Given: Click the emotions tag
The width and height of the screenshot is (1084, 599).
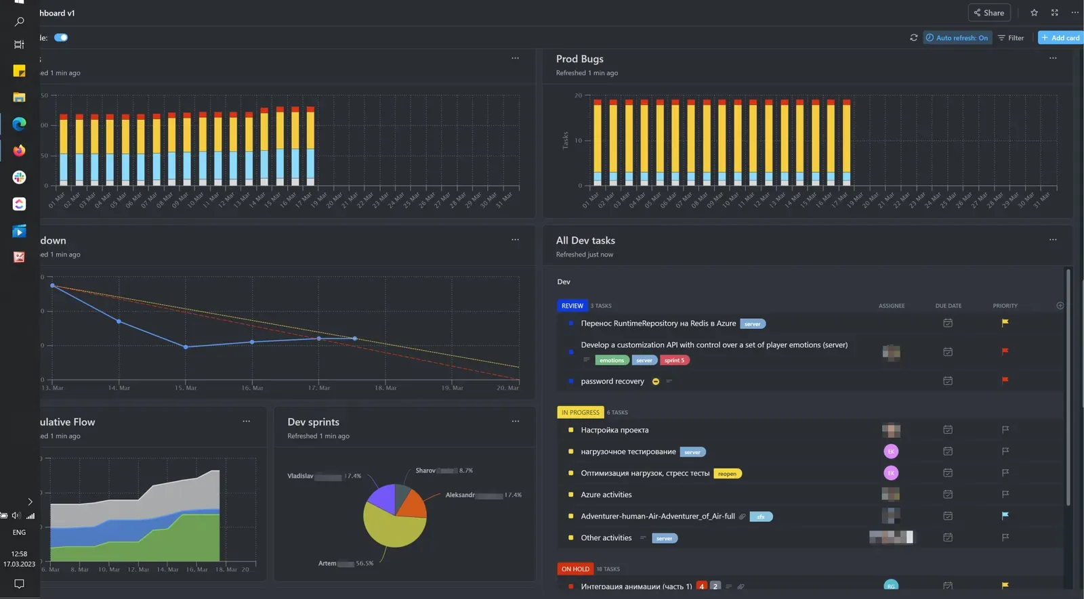Looking at the screenshot, I should click(x=612, y=360).
